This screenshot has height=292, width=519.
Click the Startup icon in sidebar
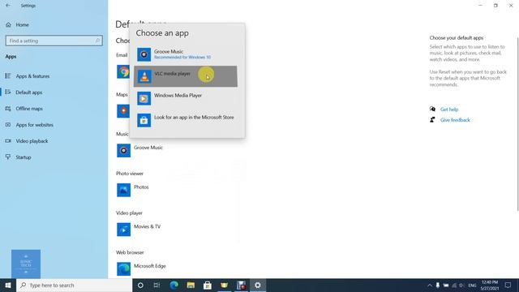click(8, 157)
